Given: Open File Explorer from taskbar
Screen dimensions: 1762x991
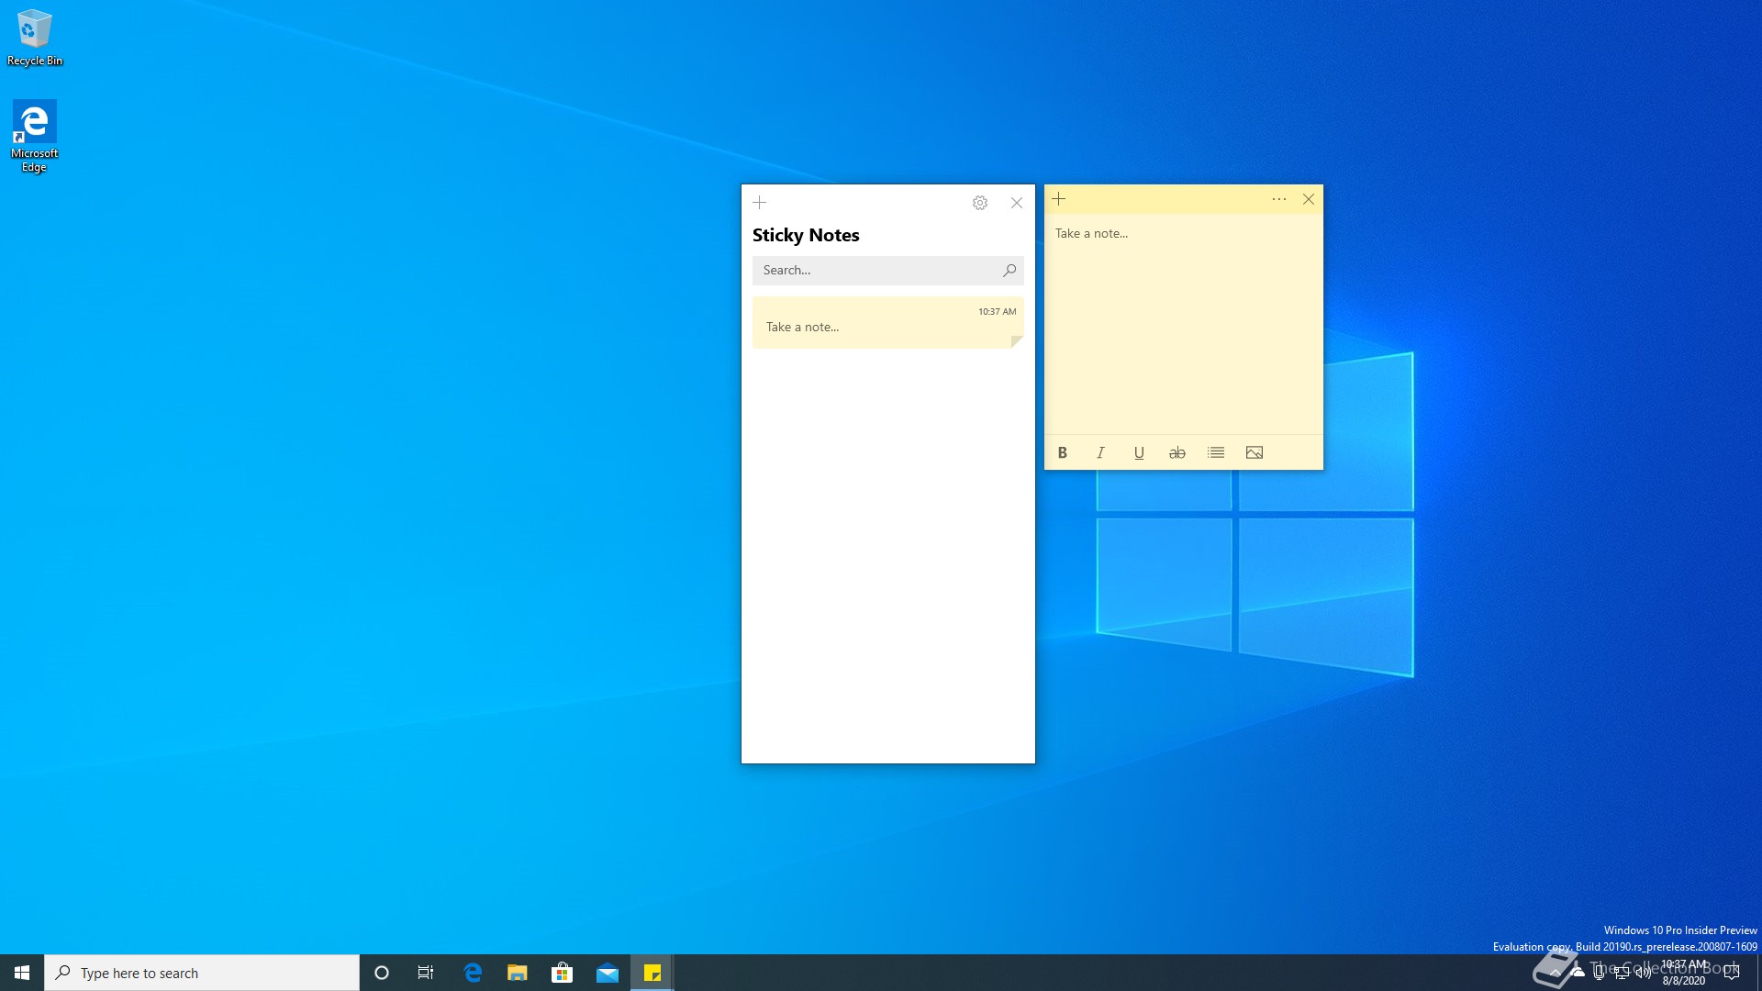Looking at the screenshot, I should [518, 973].
